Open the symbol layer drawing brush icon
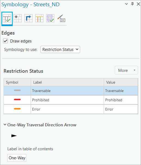141x165 pixels. tap(61, 18)
